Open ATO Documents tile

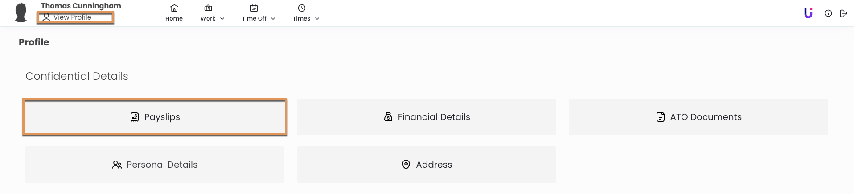[x=698, y=117]
